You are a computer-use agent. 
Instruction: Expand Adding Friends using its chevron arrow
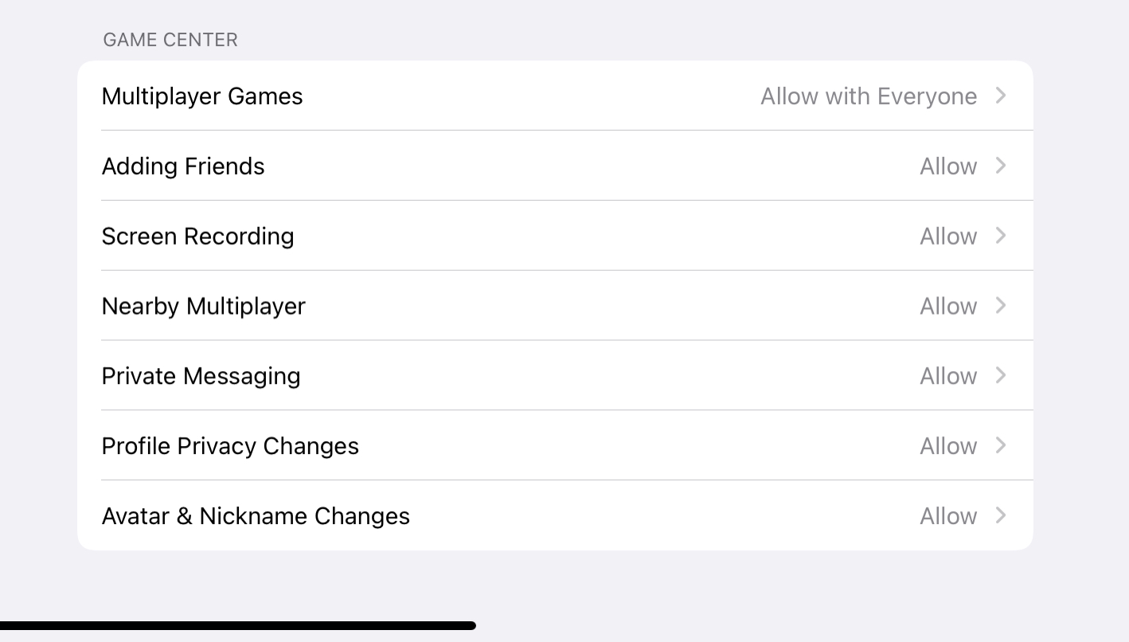[1002, 166]
